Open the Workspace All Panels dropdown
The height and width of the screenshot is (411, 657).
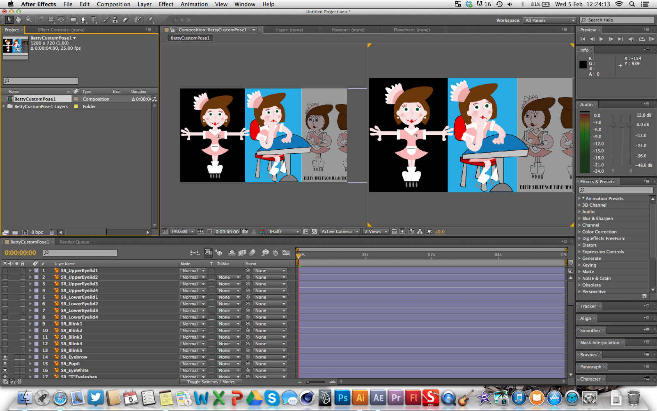coord(549,20)
